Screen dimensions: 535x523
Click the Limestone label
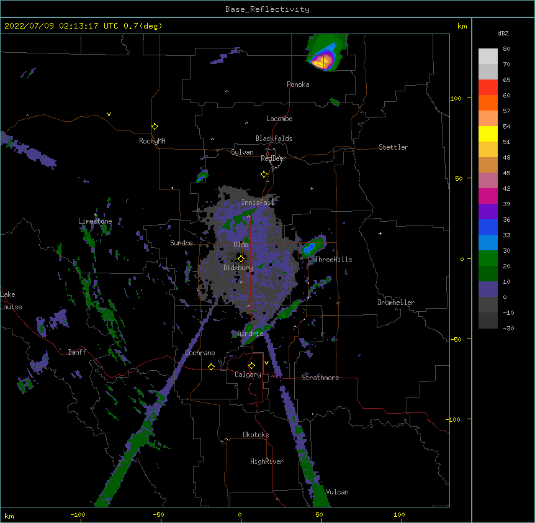click(x=95, y=221)
